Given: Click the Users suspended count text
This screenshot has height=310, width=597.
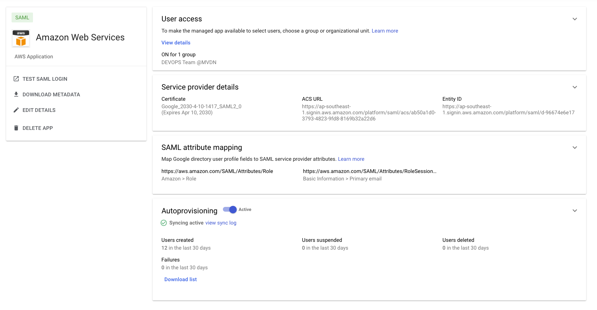Looking at the screenshot, I should 325,248.
